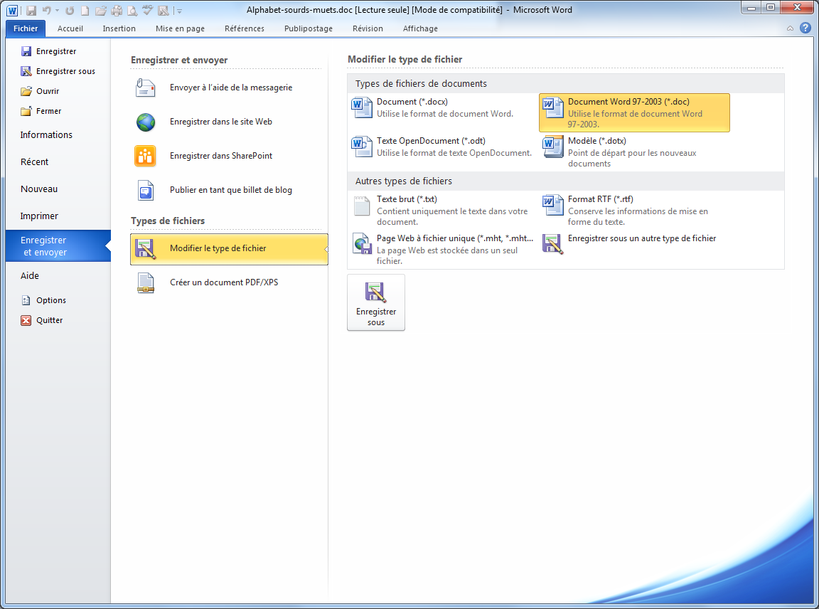
Task: Click Quitter to exit Word
Action: (58, 320)
